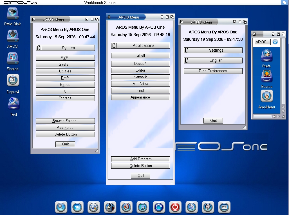Image resolution: width=289 pixels, height=215 pixels.
Task: Select the Shared drive desktop icon
Action: click(13, 58)
